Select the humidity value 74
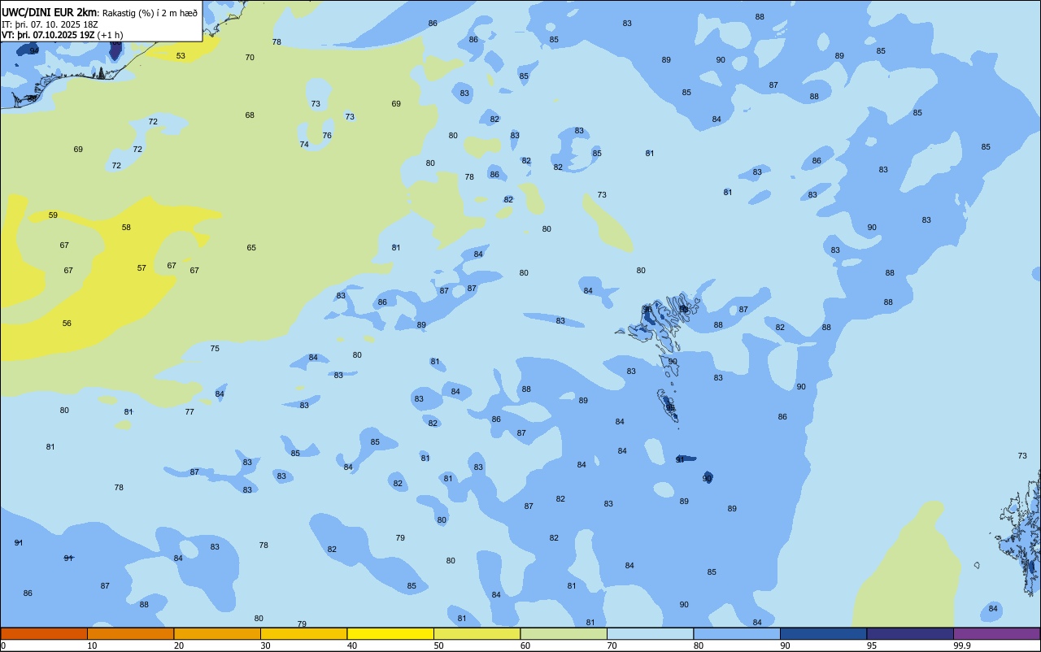 click(304, 145)
